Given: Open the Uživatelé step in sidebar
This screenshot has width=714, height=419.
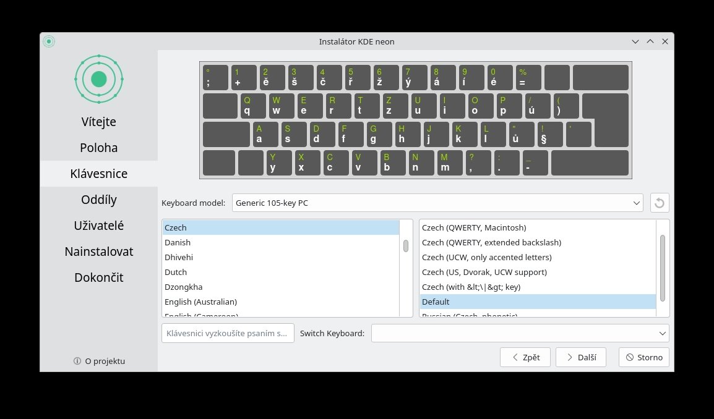Looking at the screenshot, I should (99, 225).
